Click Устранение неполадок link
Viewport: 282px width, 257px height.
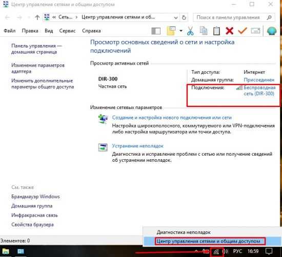click(137, 146)
